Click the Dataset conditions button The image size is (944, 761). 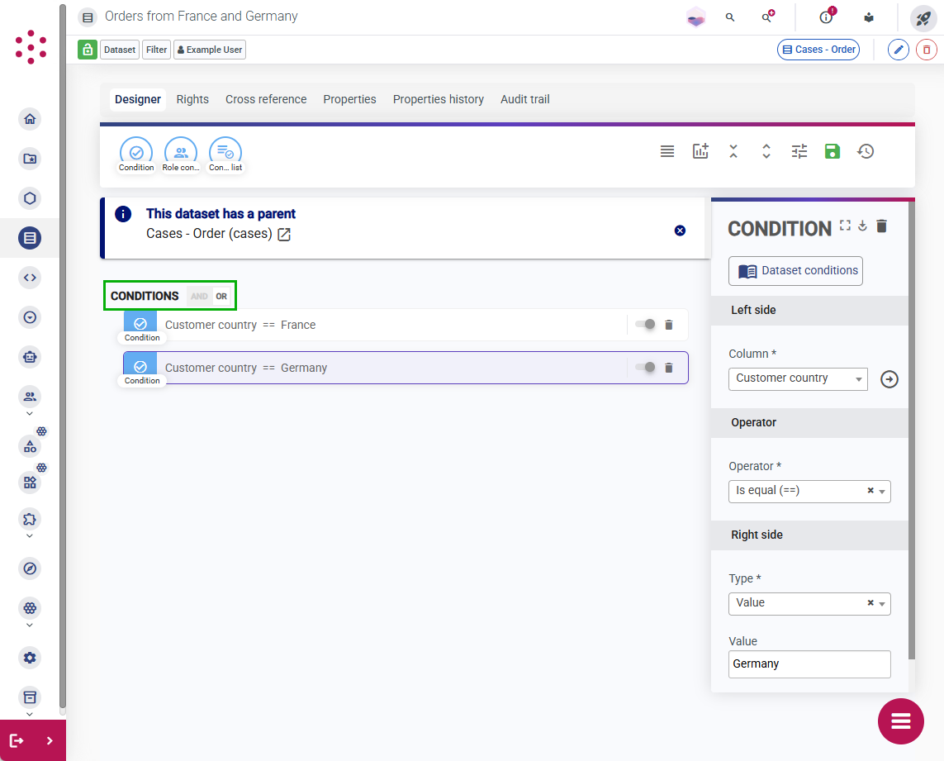pos(795,271)
